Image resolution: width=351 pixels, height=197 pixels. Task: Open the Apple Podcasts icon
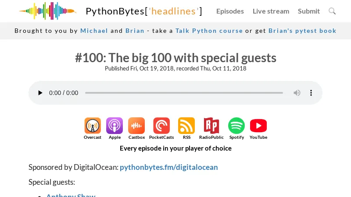pos(115,126)
